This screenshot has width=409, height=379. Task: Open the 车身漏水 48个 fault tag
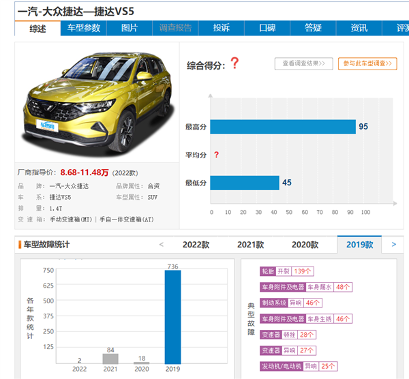point(306,287)
